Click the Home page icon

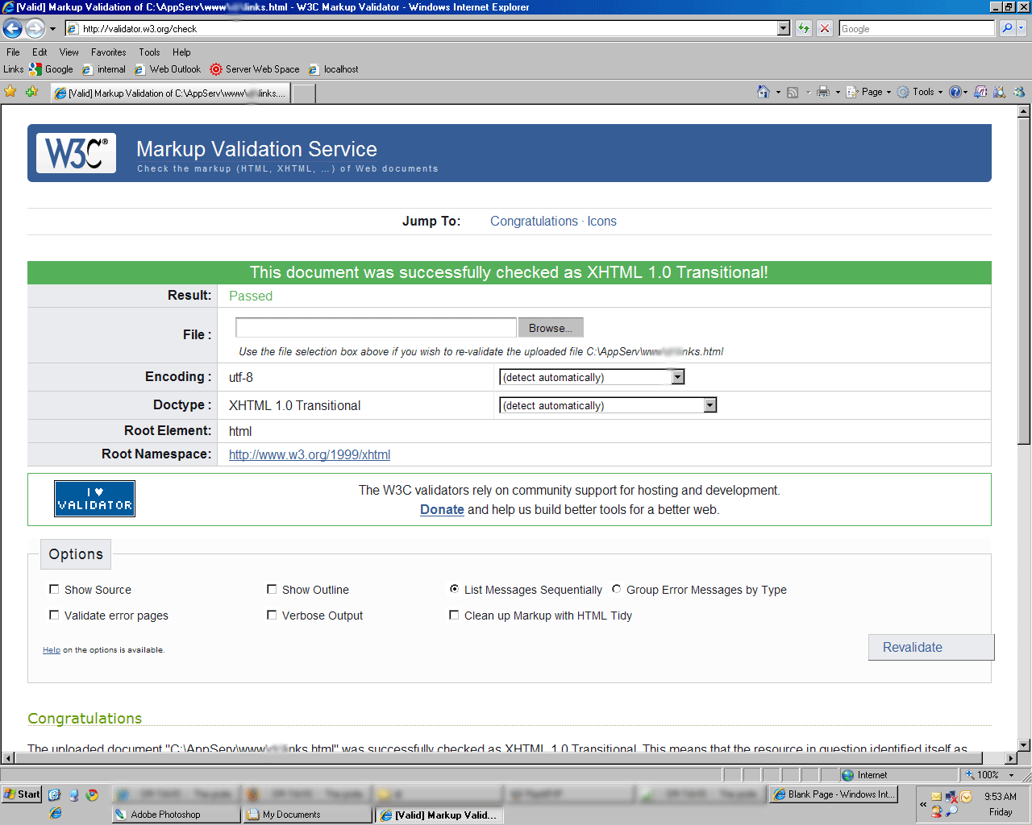click(763, 92)
